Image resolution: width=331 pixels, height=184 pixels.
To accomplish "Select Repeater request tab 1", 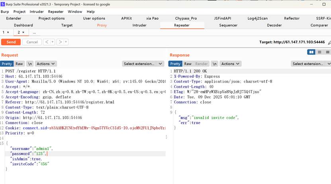I will click(3, 32).
